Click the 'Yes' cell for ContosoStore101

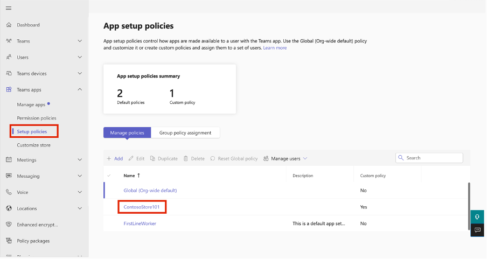click(x=364, y=207)
